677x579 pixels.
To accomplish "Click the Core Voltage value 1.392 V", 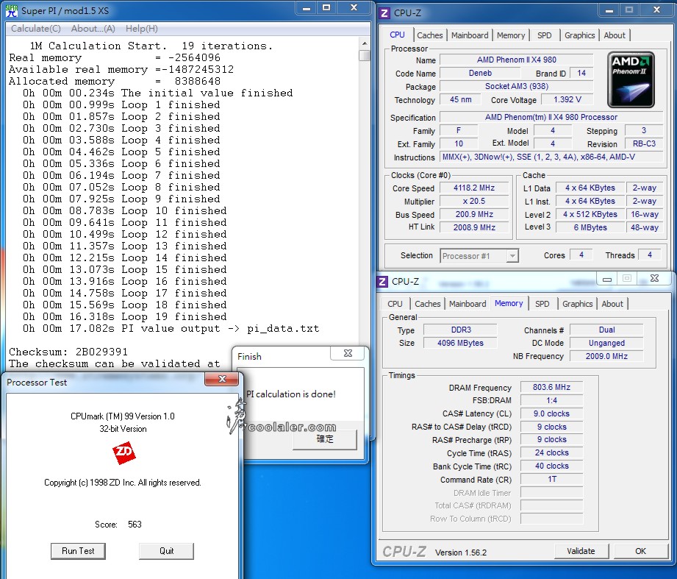I will tap(567, 100).
